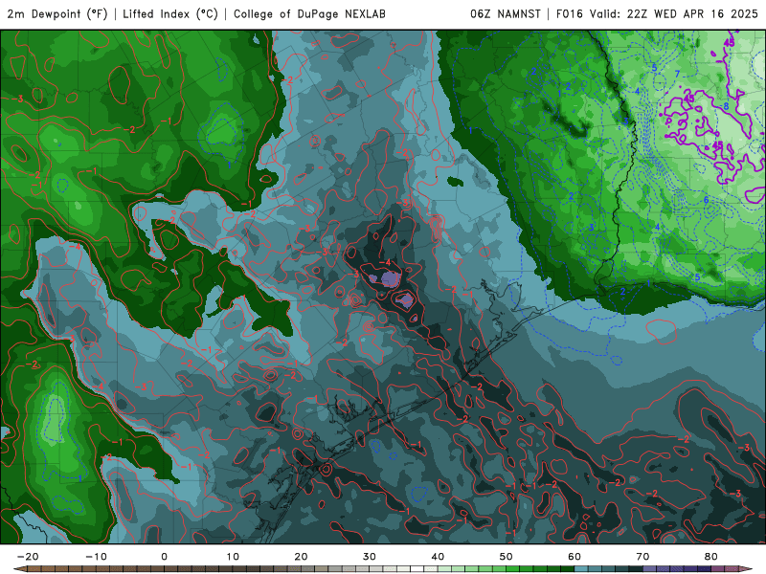Click the '06Z NAMNST' model run label
Screen dimensions: 766x574
pyautogui.click(x=506, y=13)
